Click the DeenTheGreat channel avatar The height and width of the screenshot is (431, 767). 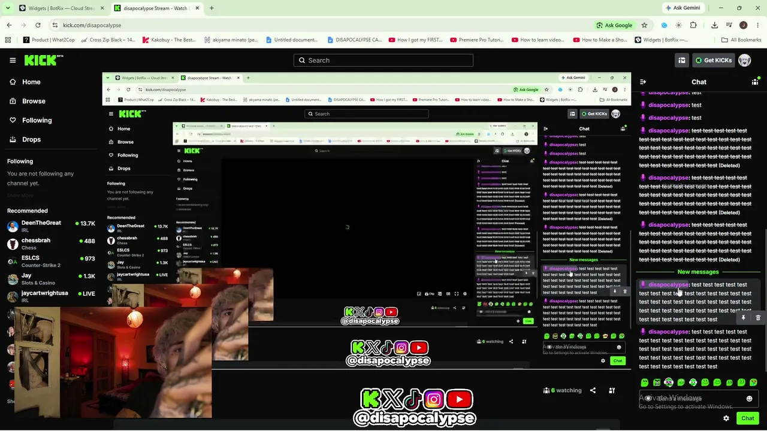(13, 226)
